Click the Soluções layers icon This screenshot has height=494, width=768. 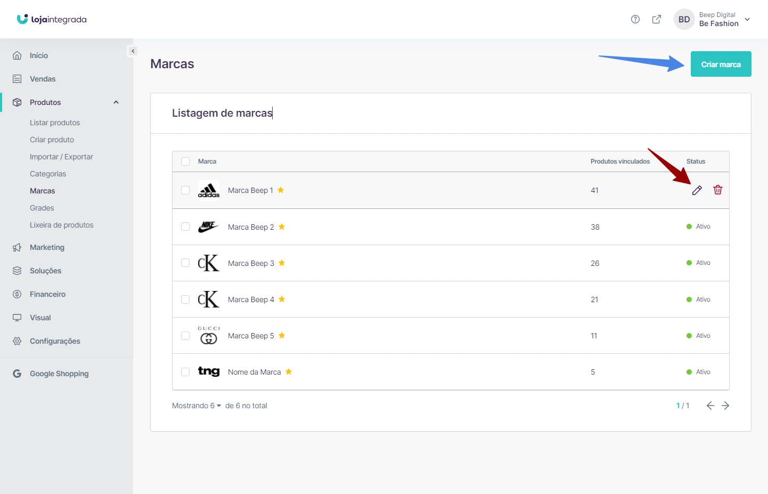click(x=17, y=271)
